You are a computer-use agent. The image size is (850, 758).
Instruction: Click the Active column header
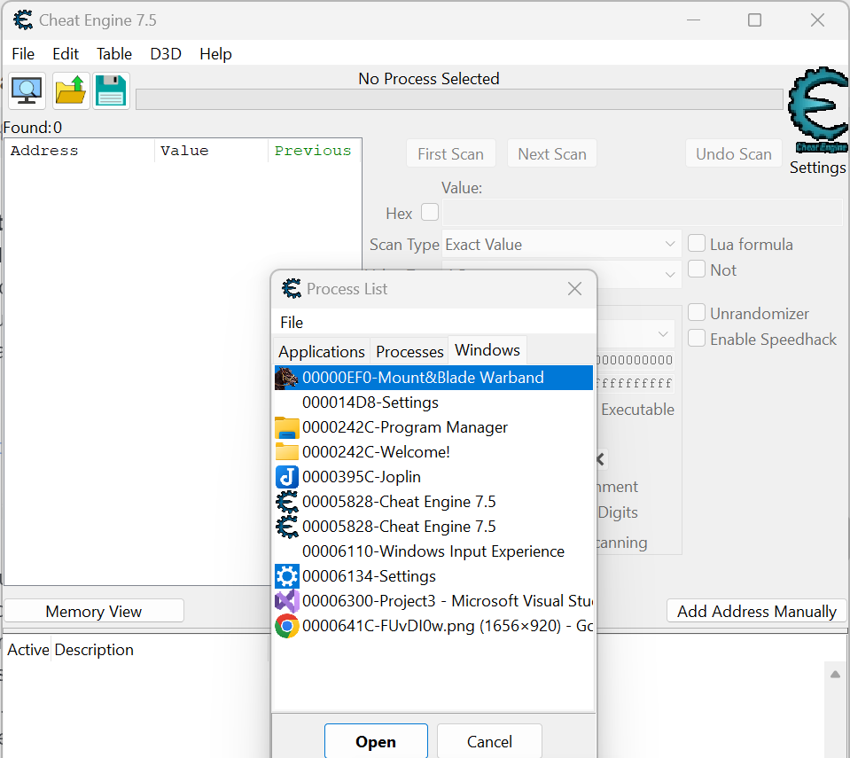(x=27, y=650)
